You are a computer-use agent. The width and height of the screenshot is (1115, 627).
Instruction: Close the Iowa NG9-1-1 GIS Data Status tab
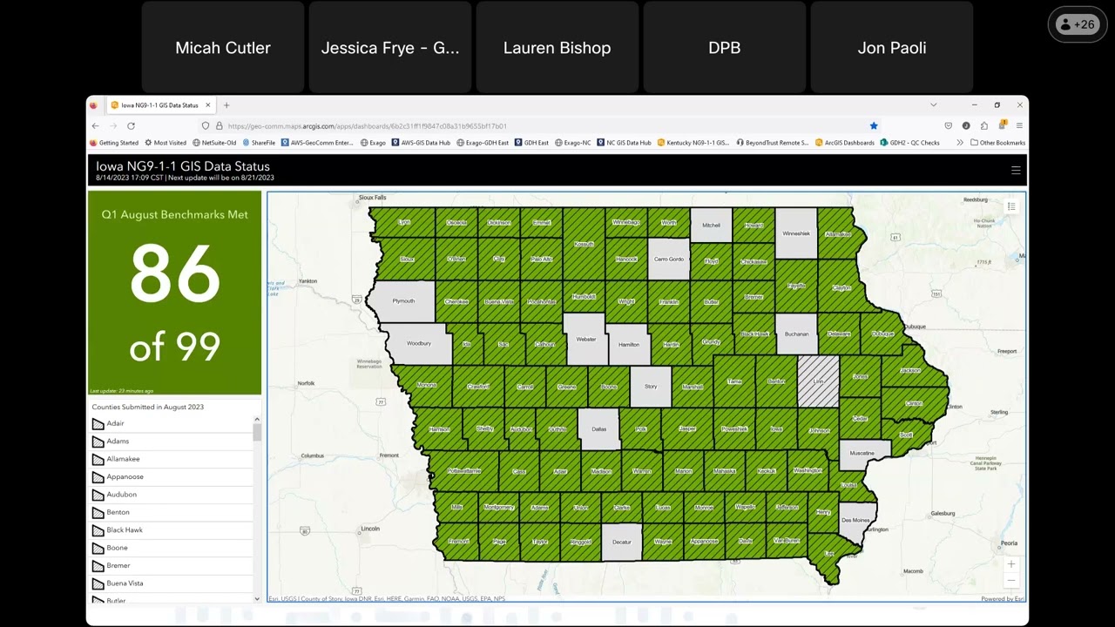[x=208, y=105]
